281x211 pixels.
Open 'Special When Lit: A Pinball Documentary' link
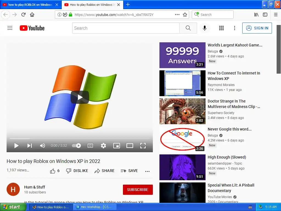click(231, 188)
